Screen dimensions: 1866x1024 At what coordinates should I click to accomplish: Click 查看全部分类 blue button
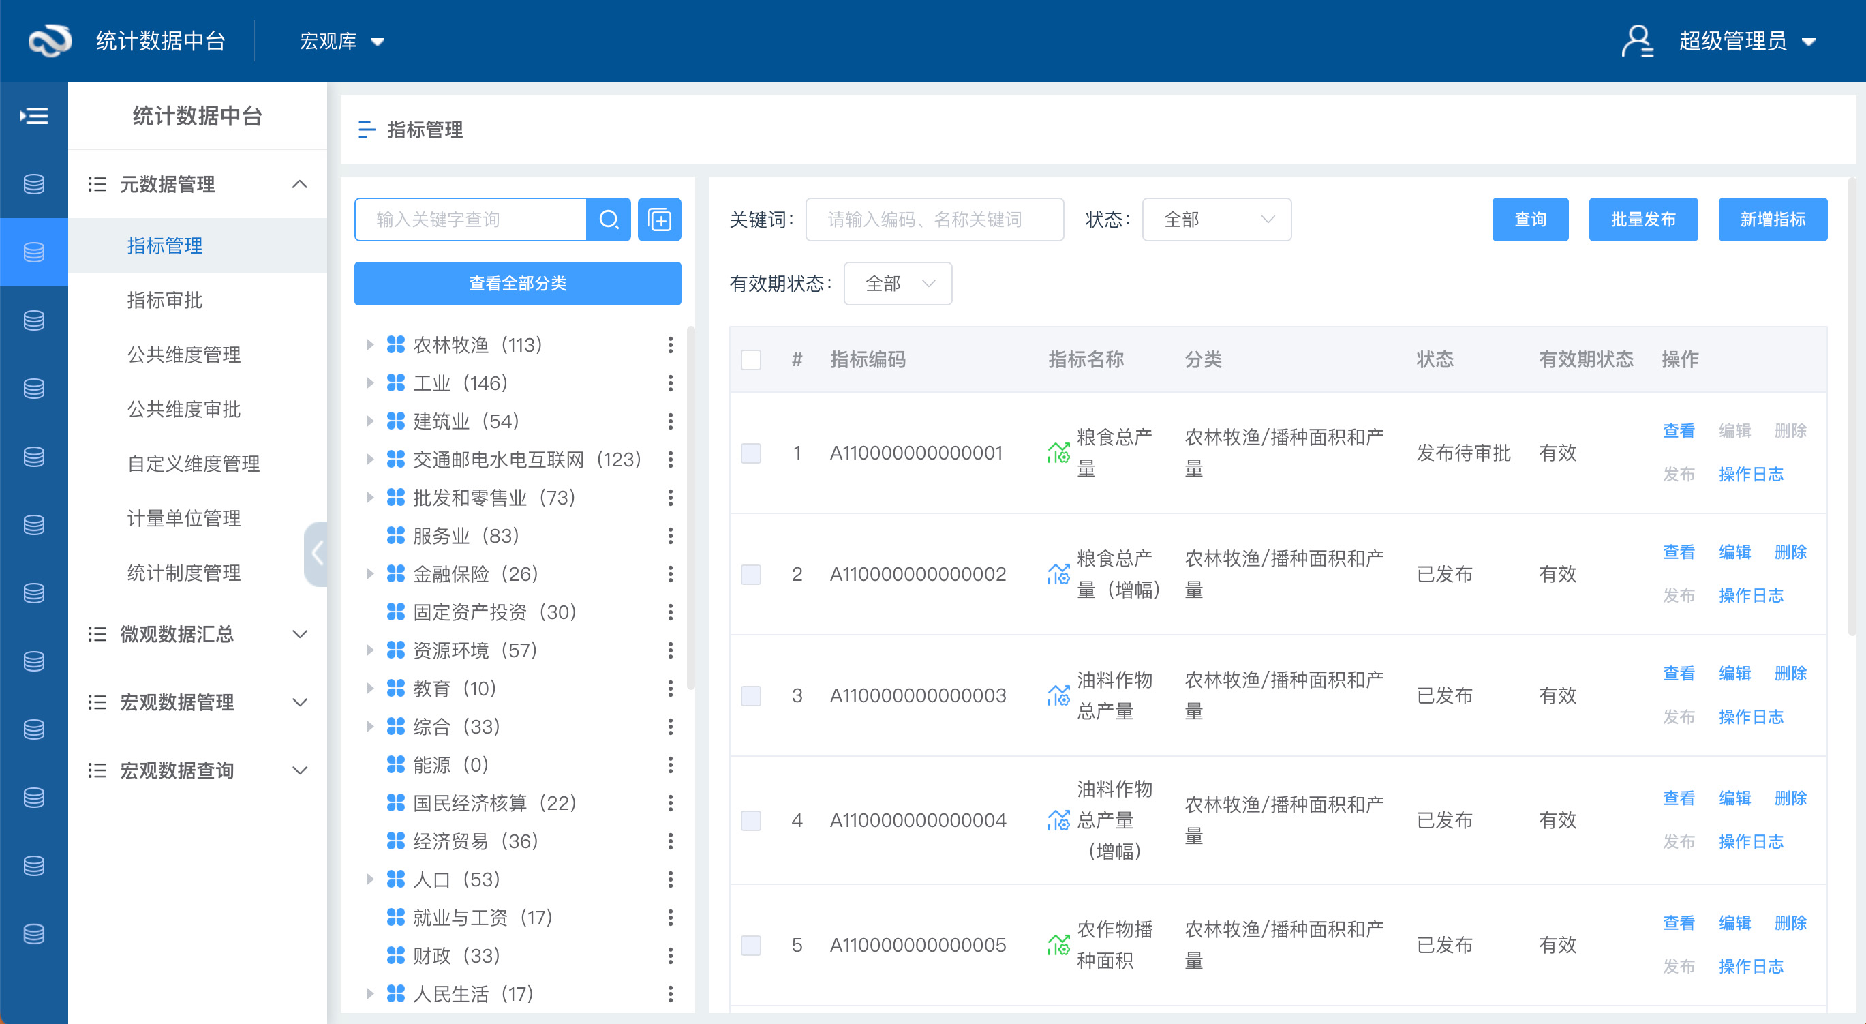tap(517, 284)
